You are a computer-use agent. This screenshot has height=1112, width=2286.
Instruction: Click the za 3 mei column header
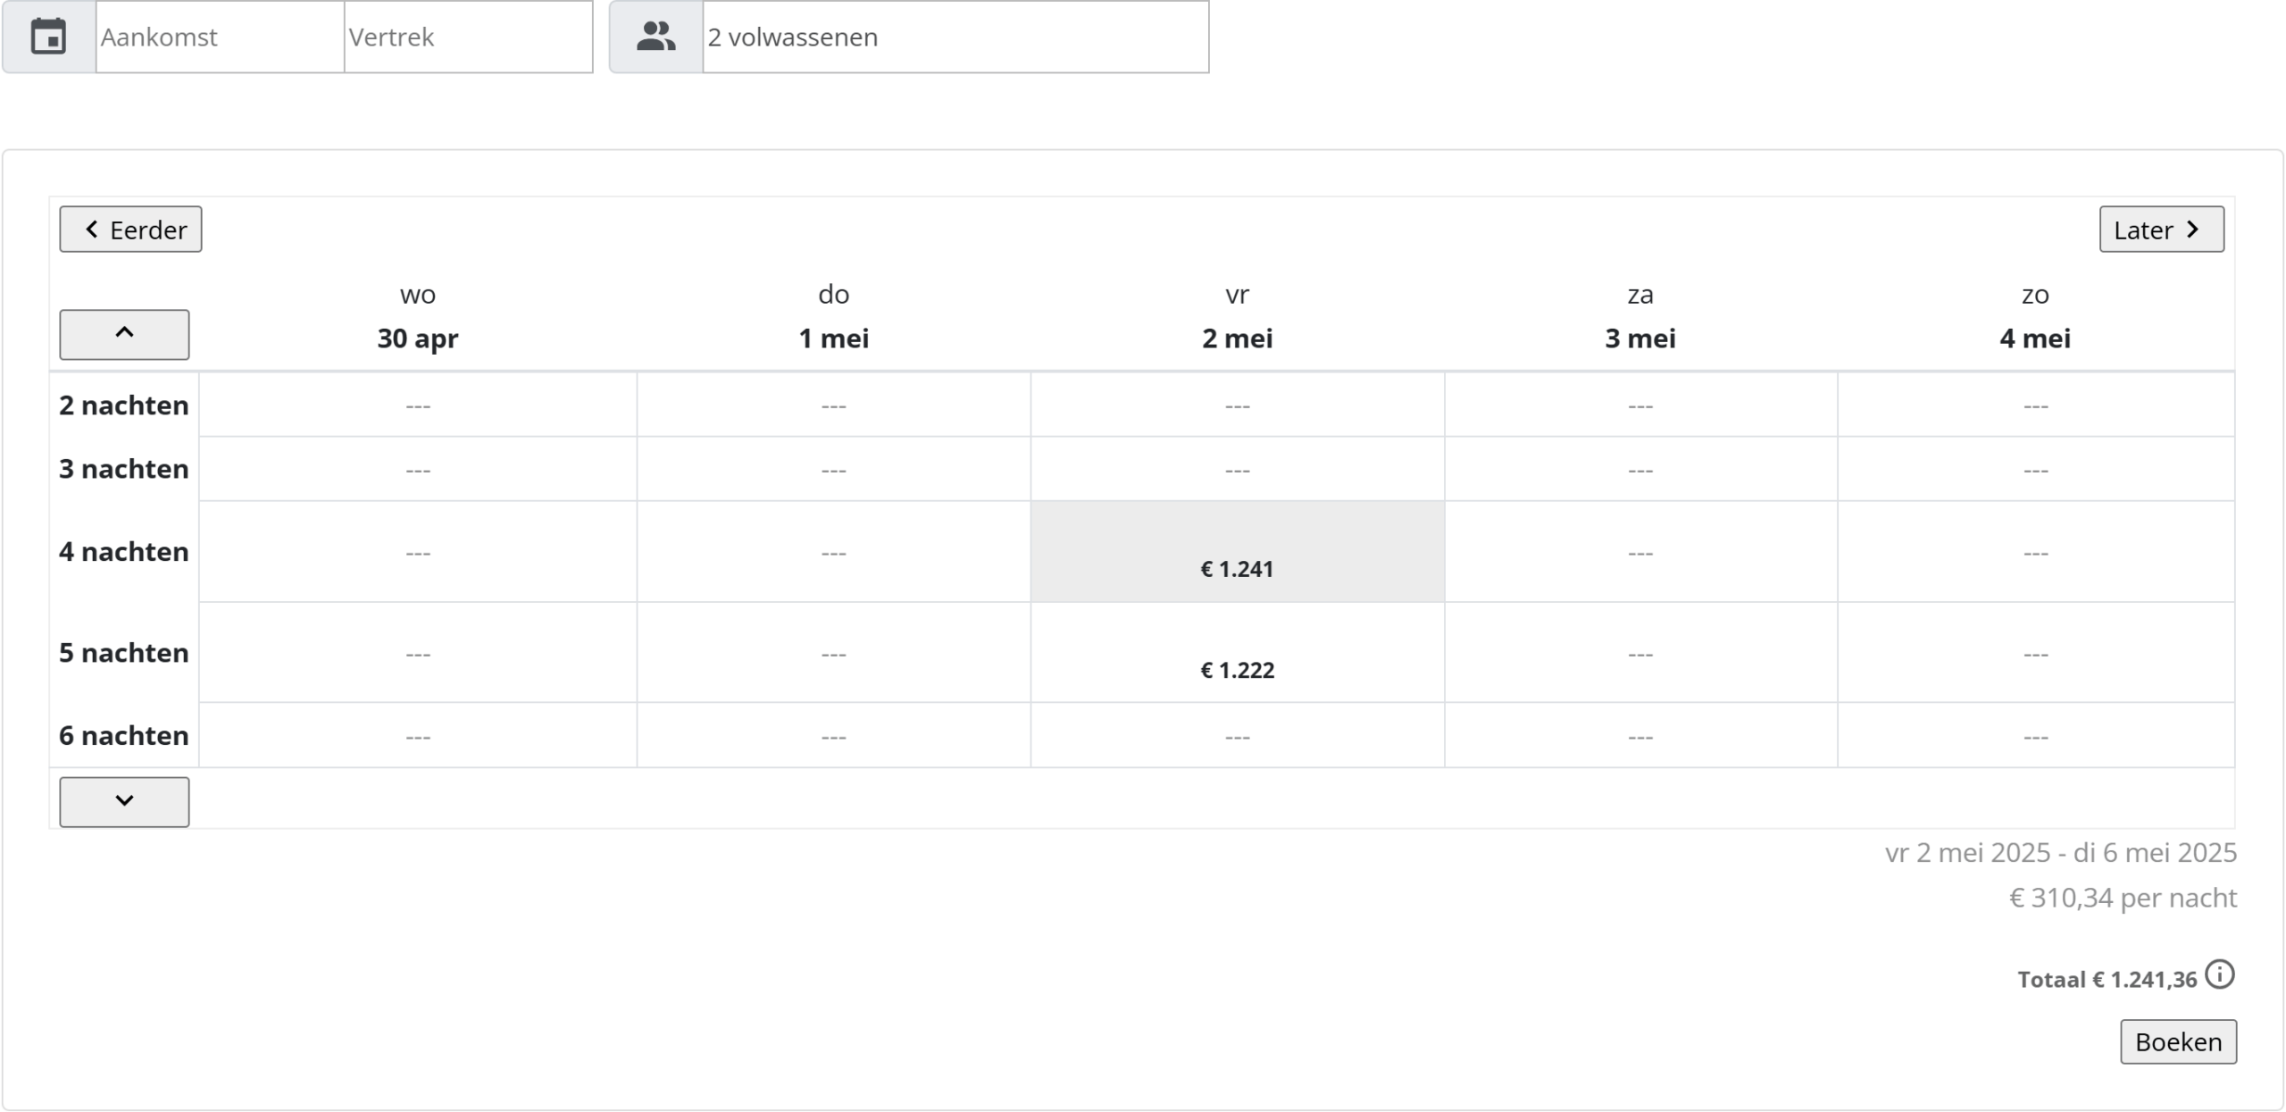tap(1639, 317)
